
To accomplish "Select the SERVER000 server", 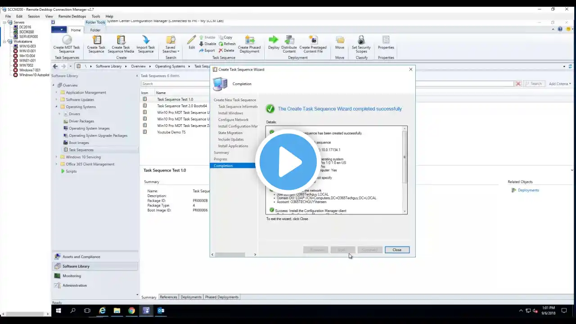I will pos(28,37).
